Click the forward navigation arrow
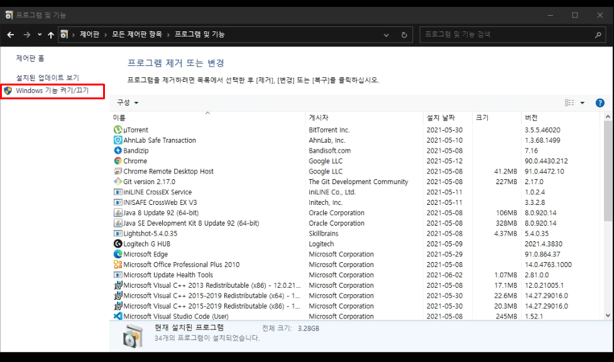The image size is (614, 362). (26, 35)
